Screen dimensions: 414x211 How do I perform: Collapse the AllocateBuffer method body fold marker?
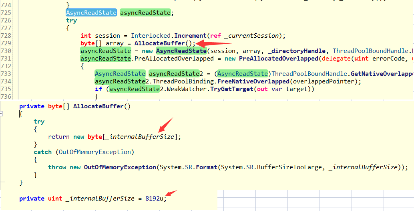pos(1,114)
